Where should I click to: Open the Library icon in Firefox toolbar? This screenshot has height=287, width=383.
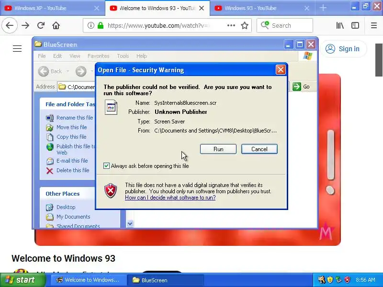coord(340,25)
